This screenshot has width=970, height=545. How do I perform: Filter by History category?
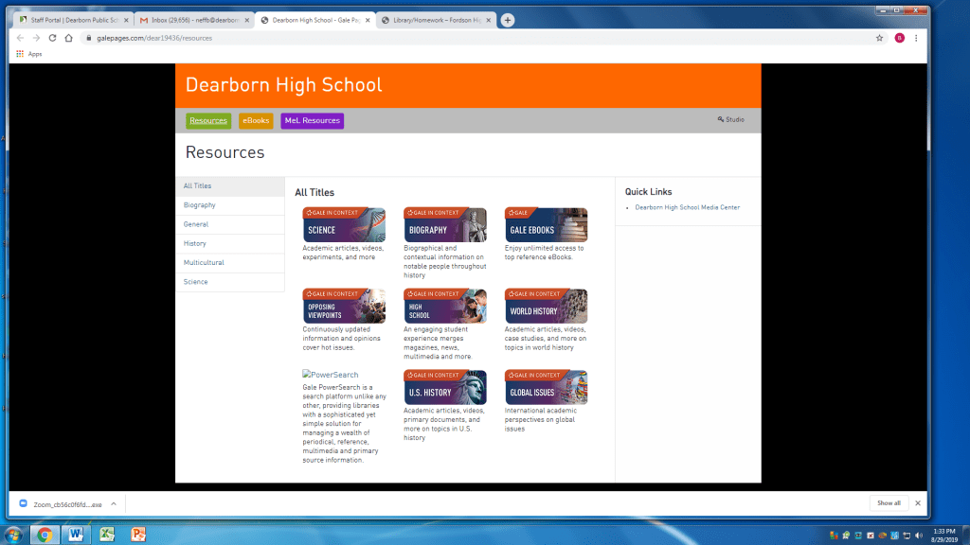point(230,243)
